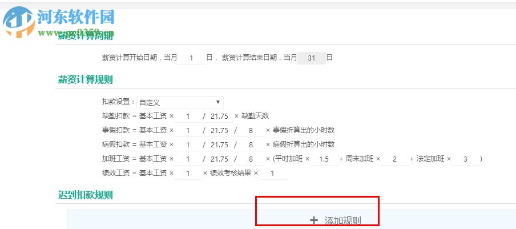This screenshot has height=229, width=516.
Task: Click the 事假扣款 formula label
Action: point(116,130)
